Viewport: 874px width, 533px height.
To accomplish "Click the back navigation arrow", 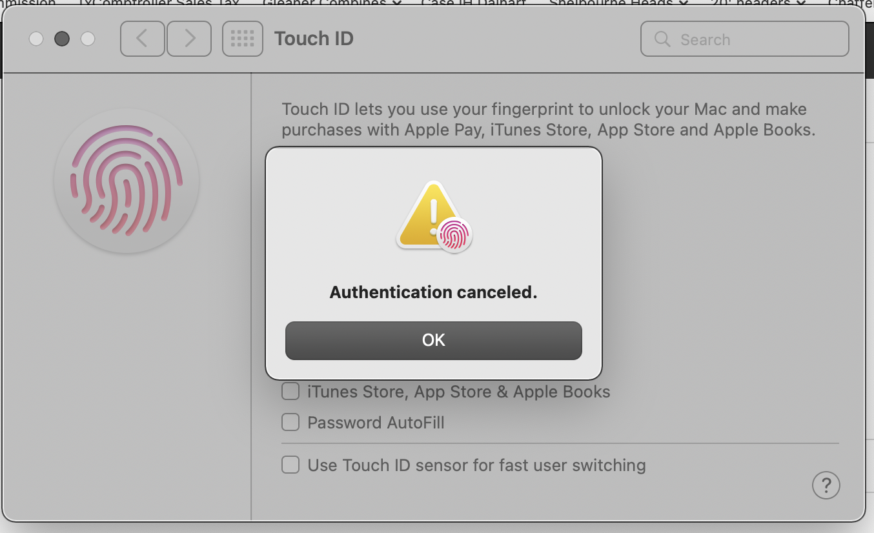I will click(142, 39).
